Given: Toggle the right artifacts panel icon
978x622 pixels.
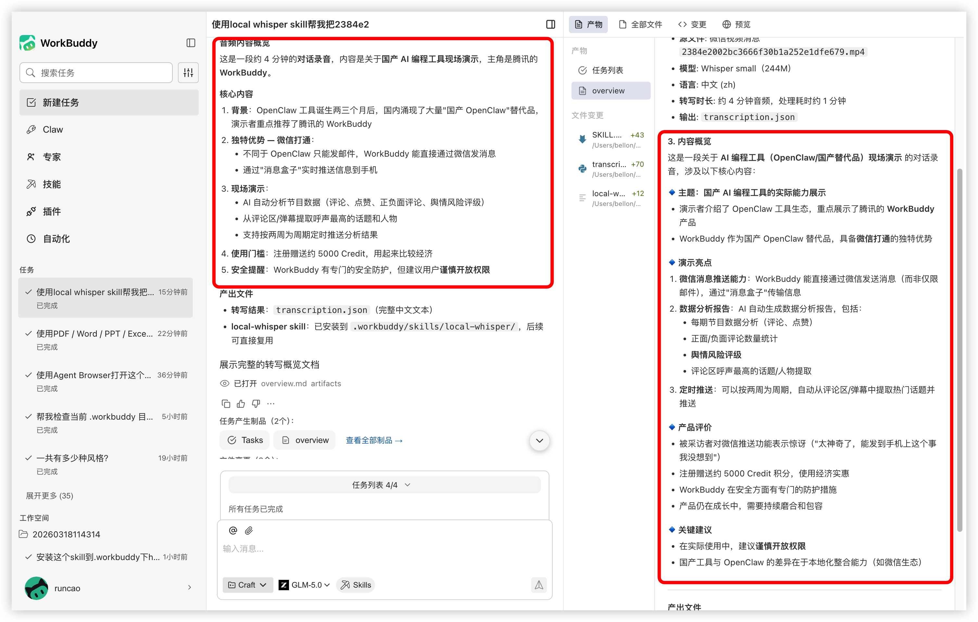Looking at the screenshot, I should tap(550, 24).
